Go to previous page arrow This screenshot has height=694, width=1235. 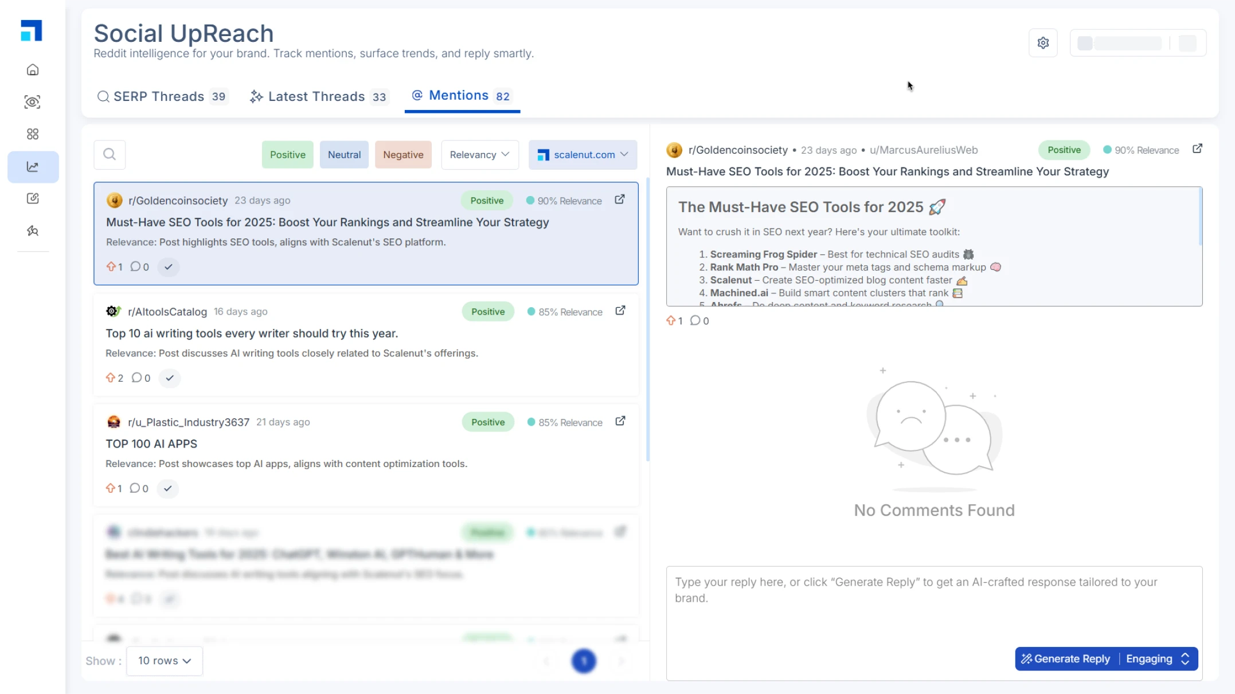pyautogui.click(x=546, y=661)
